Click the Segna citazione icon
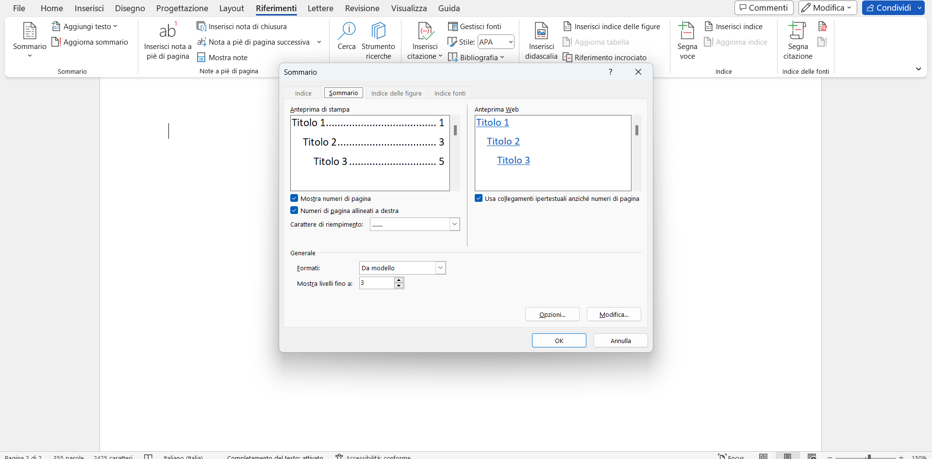The height and width of the screenshot is (459, 932). 798,31
